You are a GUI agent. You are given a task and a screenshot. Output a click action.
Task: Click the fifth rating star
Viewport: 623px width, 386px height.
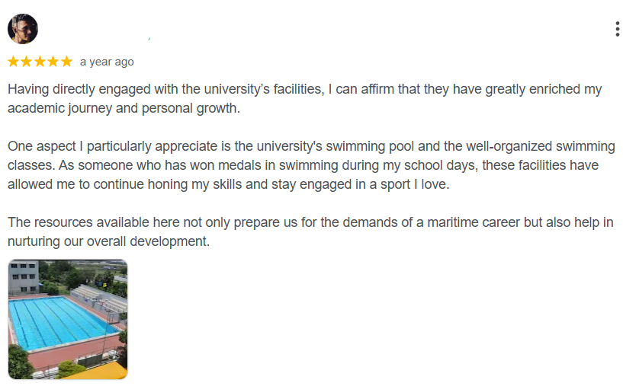pos(66,61)
